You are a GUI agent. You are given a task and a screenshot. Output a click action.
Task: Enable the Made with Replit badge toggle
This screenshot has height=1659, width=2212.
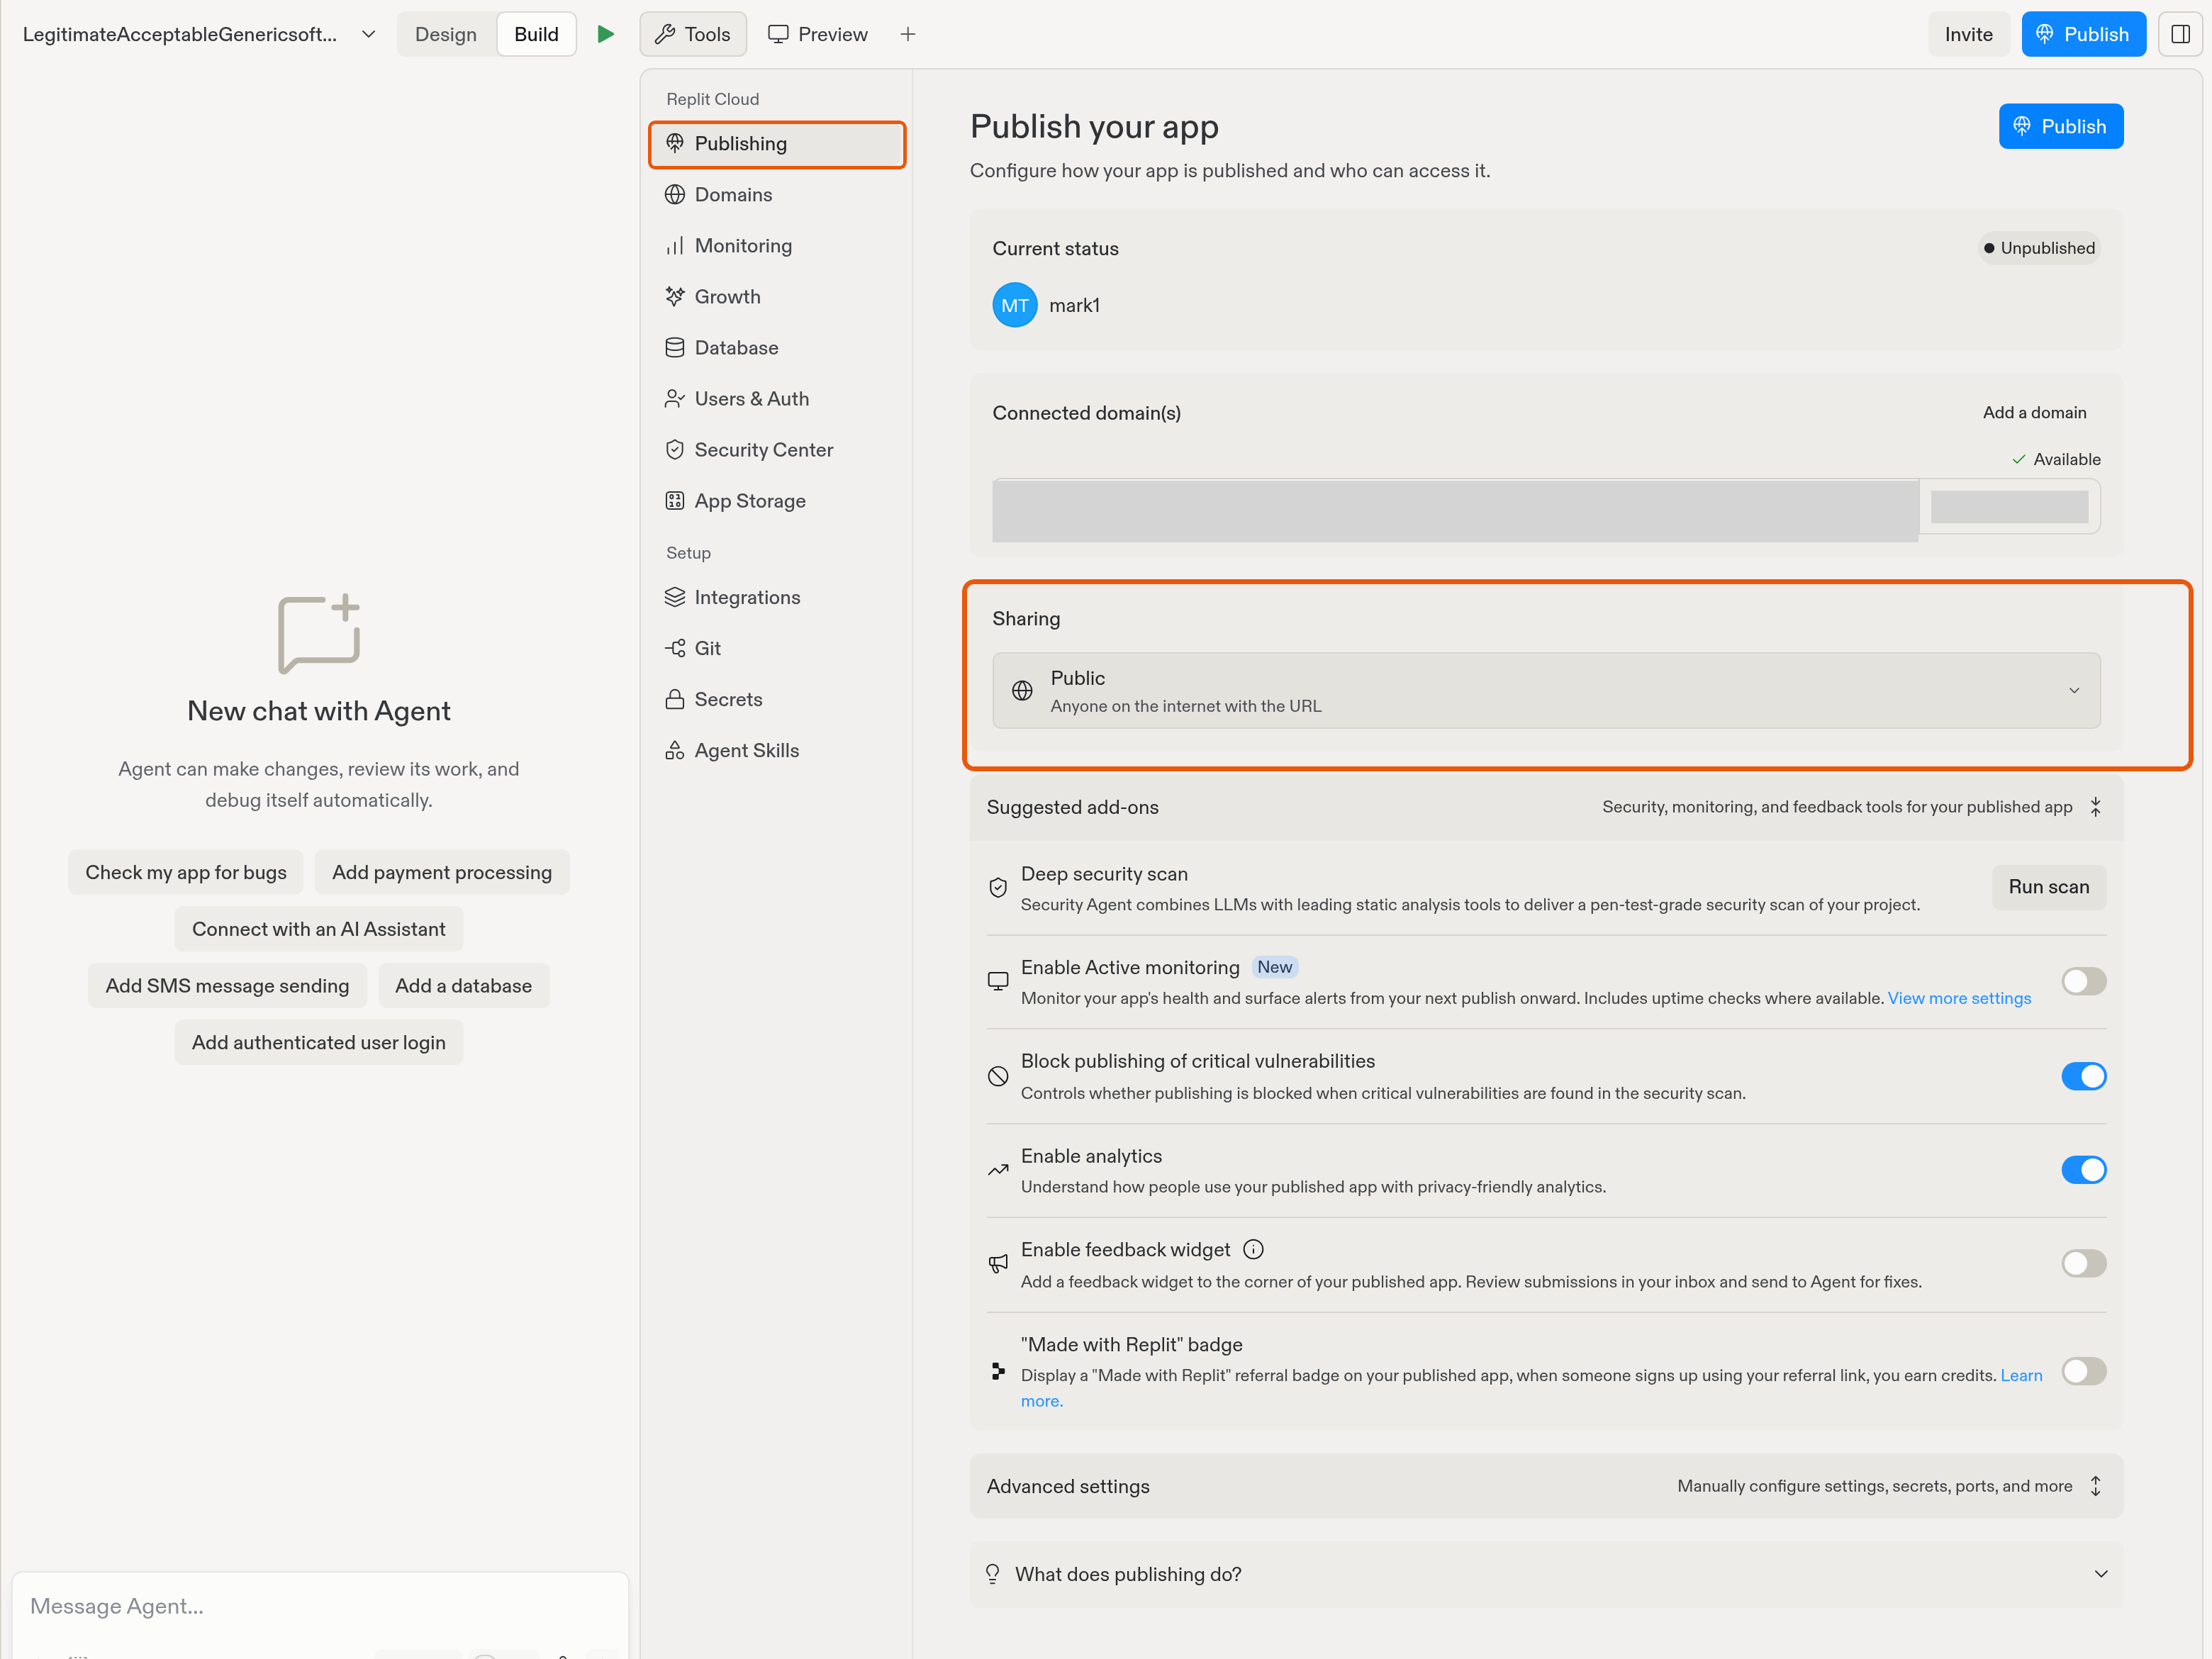(2084, 1371)
